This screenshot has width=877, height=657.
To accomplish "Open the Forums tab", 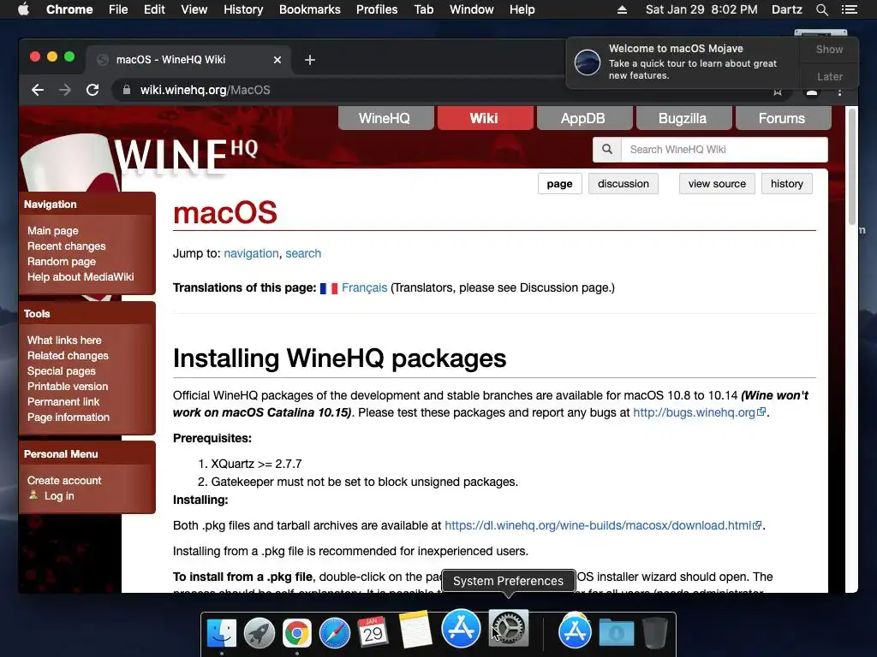I will (x=783, y=118).
